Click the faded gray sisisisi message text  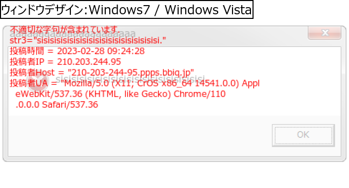point(130,79)
